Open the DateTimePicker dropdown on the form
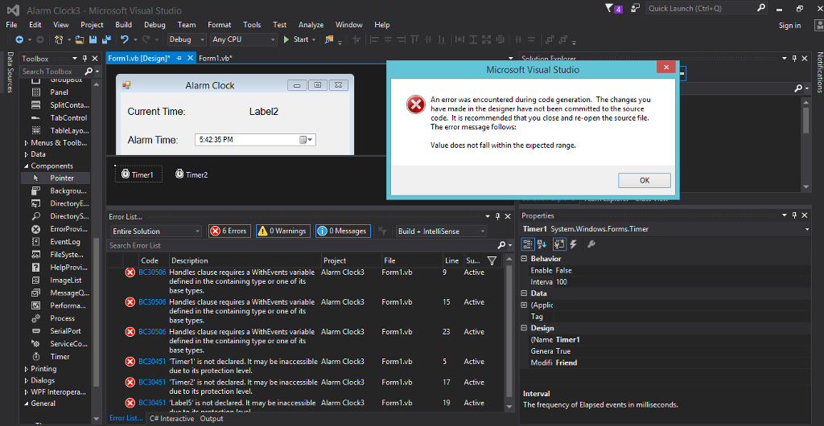Viewport: 824px width, 426px height. 307,140
